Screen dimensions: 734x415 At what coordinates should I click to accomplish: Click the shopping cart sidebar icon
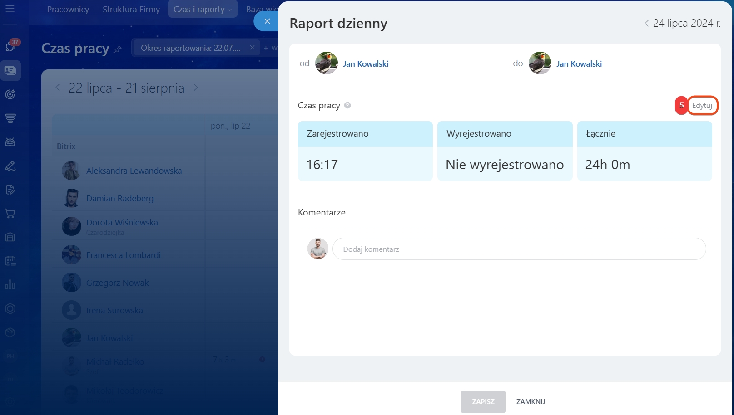point(10,213)
